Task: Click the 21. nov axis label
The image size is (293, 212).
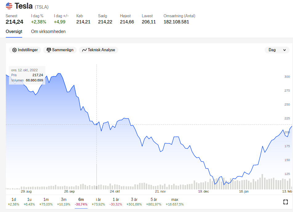Action: click(160, 191)
